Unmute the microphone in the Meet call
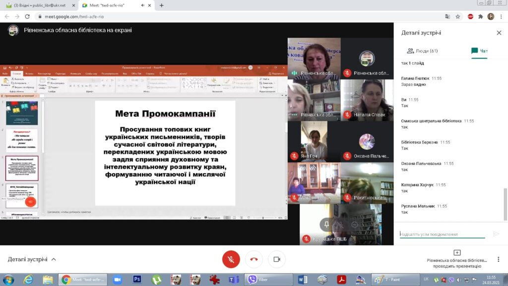Screen dimensions: 508x286 pos(231,259)
